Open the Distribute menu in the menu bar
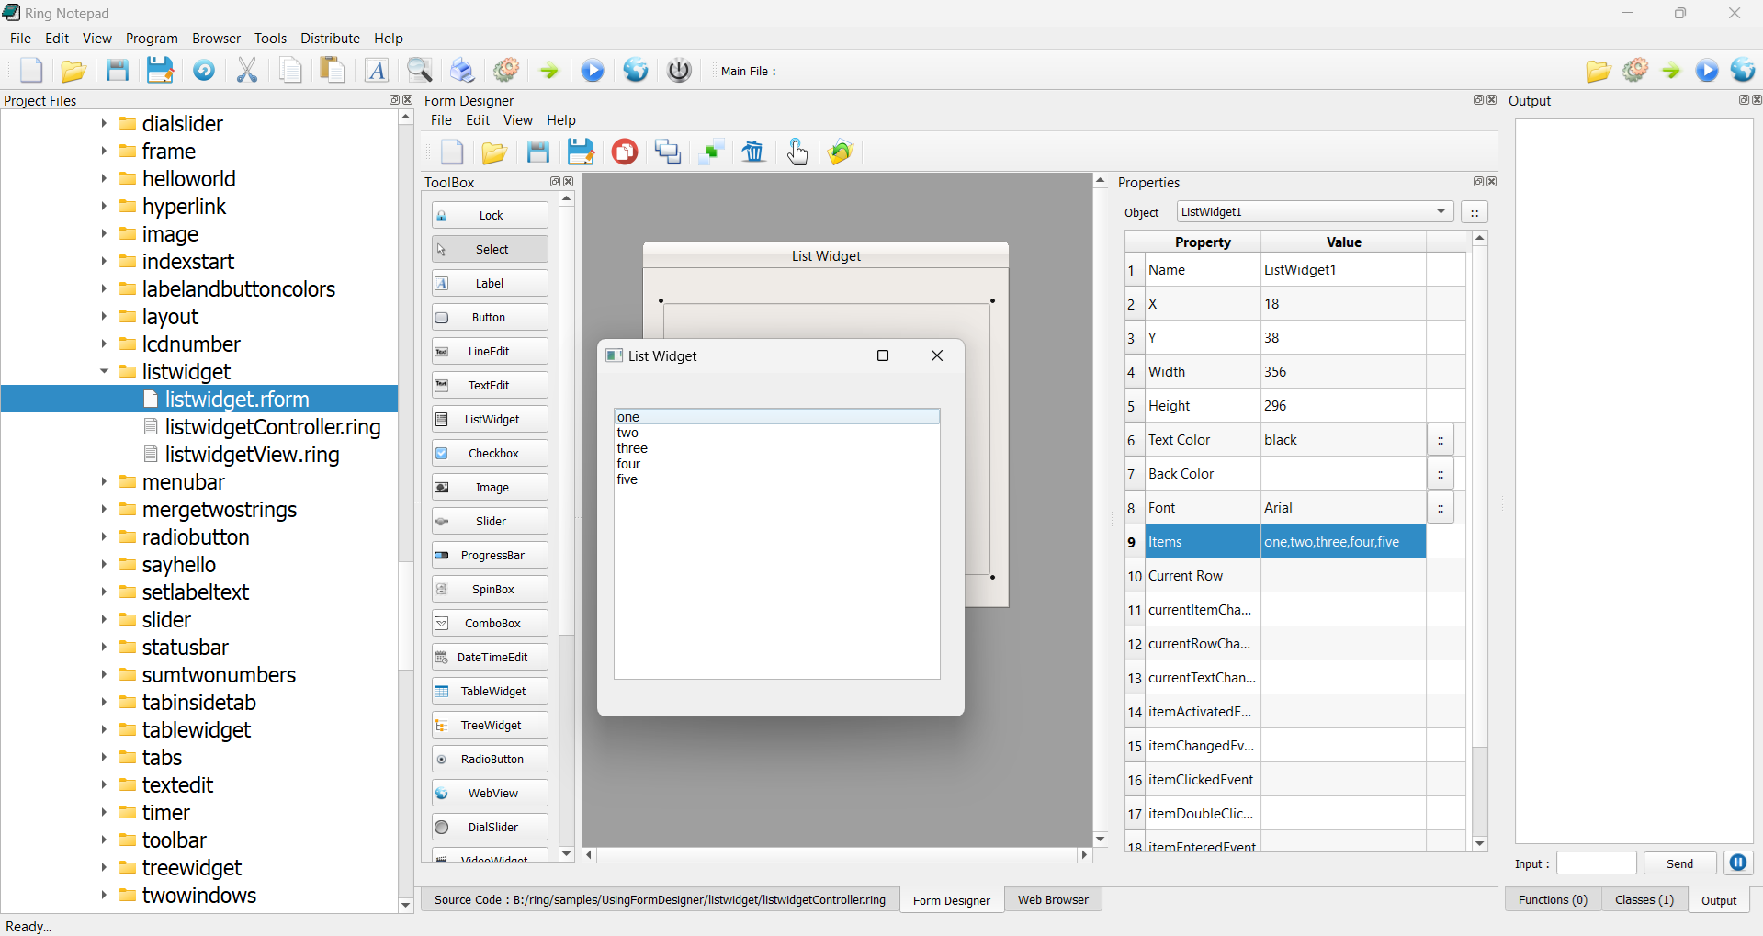This screenshot has width=1763, height=936. pos(330,39)
